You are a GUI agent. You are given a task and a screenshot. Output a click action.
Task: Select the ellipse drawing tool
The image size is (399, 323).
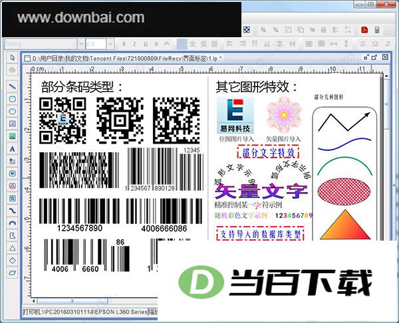12,112
